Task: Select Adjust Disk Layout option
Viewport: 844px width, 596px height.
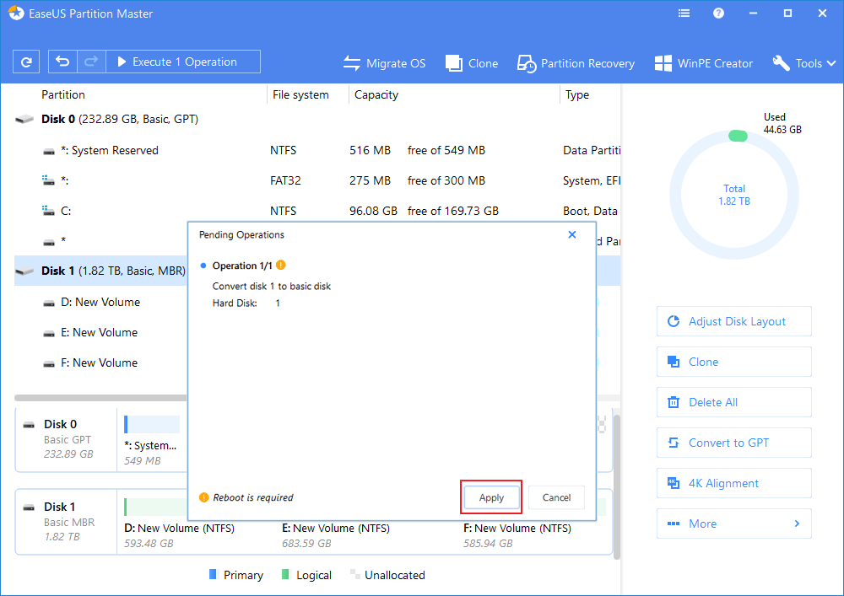Action: click(x=733, y=321)
